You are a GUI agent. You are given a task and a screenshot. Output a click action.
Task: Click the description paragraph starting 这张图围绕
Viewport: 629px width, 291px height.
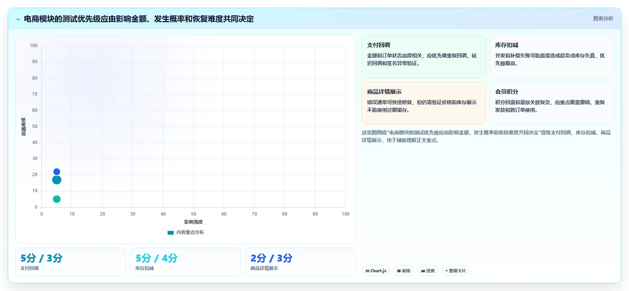point(486,136)
